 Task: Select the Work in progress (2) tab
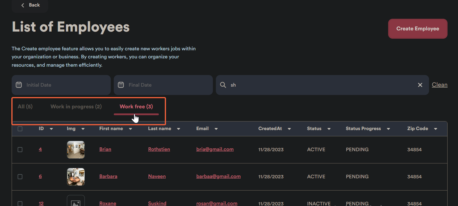click(76, 107)
